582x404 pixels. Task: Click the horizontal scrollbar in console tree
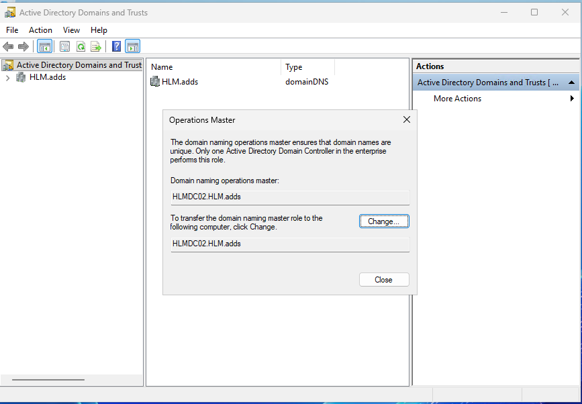coord(48,380)
